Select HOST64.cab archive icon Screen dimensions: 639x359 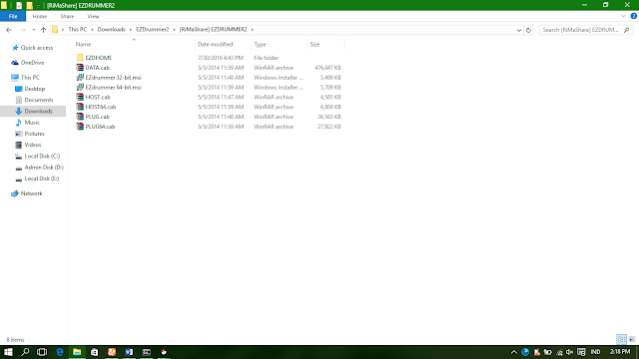tap(80, 107)
